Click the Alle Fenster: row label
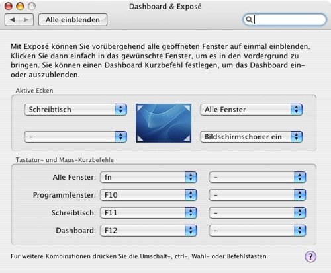 74,177
